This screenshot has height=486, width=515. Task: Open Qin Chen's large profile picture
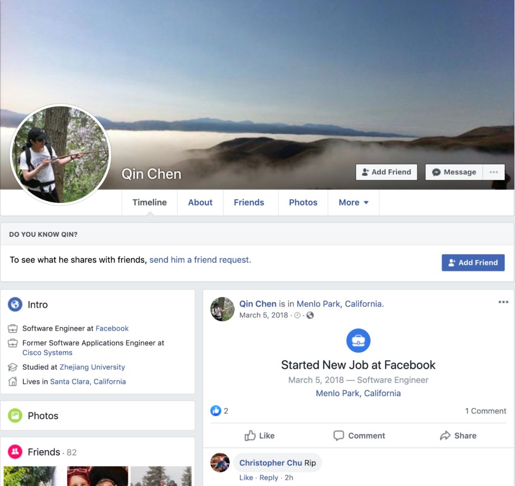61,154
